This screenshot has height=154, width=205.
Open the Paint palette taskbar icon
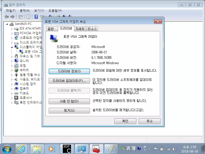(111, 149)
